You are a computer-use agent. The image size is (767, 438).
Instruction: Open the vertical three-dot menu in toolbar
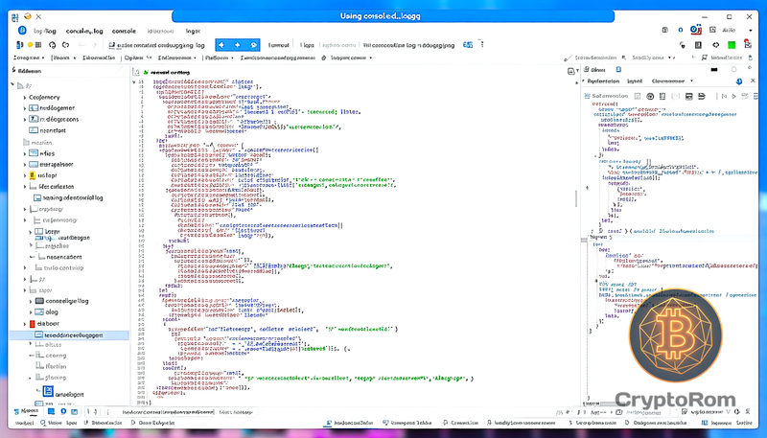pyautogui.click(x=482, y=44)
